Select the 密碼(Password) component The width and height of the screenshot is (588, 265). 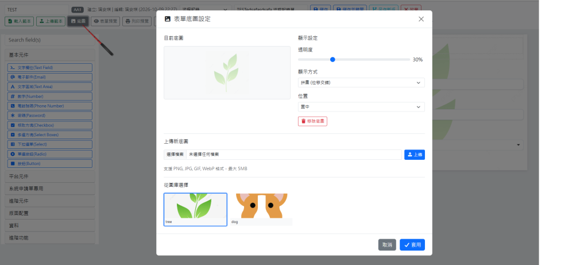pos(50,116)
